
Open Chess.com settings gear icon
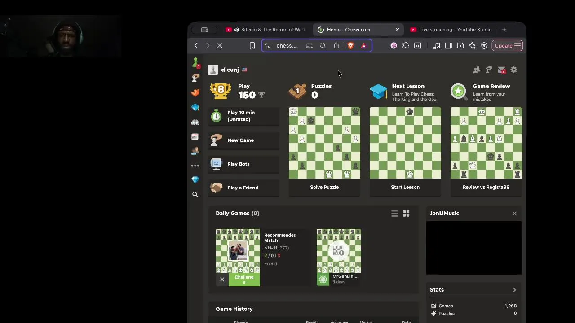(514, 70)
